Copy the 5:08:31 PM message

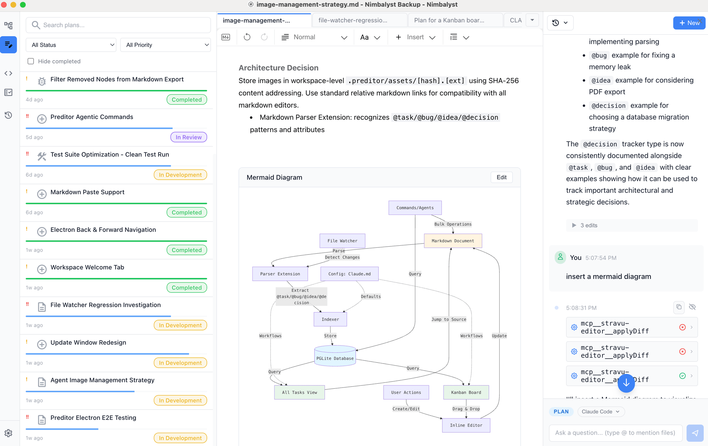click(679, 307)
